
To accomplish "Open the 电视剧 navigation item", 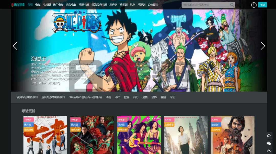I will tap(47, 5).
